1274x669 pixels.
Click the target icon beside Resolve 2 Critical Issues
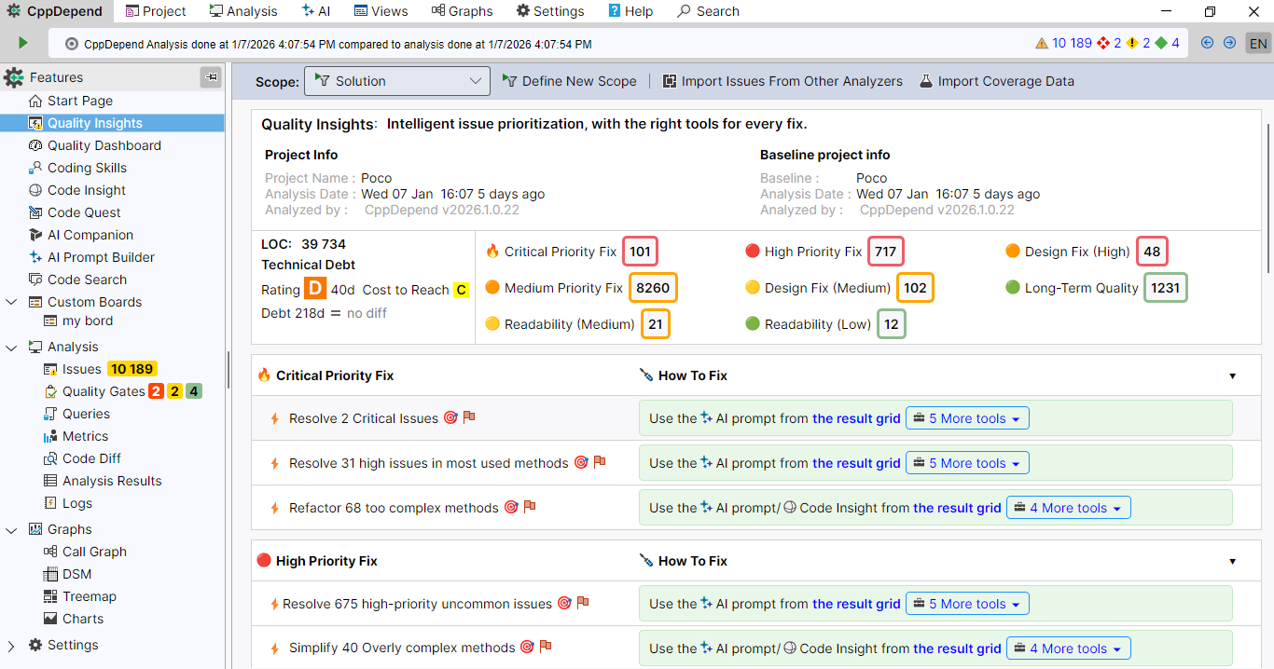click(451, 417)
